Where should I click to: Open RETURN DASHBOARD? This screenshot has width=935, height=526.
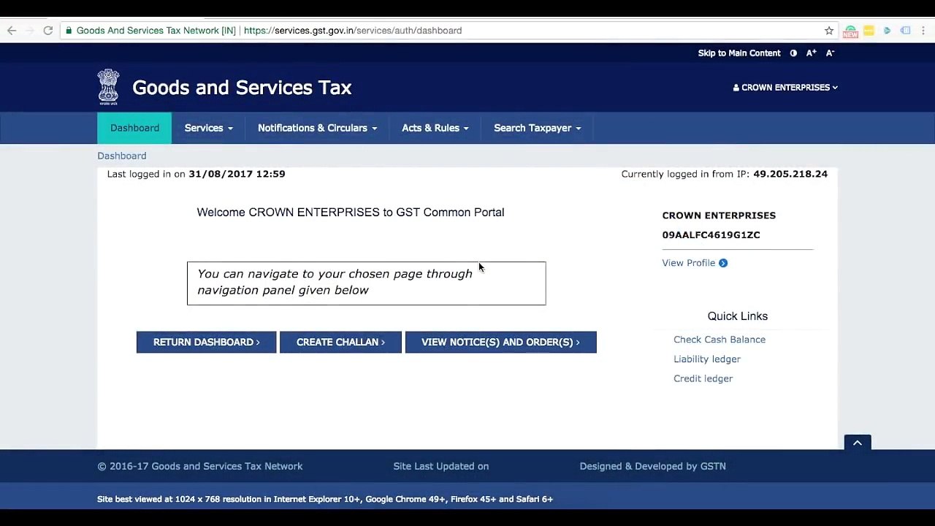point(207,342)
